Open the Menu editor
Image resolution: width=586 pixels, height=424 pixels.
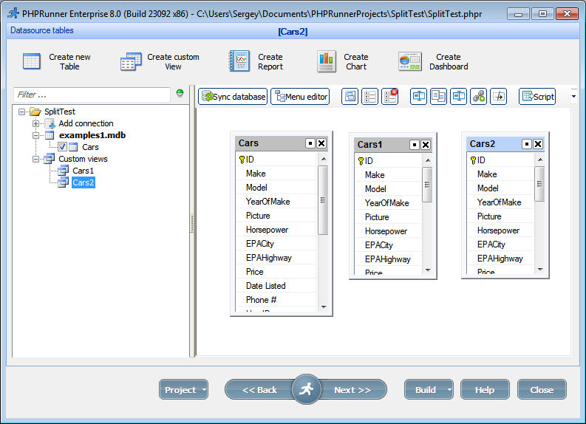point(300,97)
